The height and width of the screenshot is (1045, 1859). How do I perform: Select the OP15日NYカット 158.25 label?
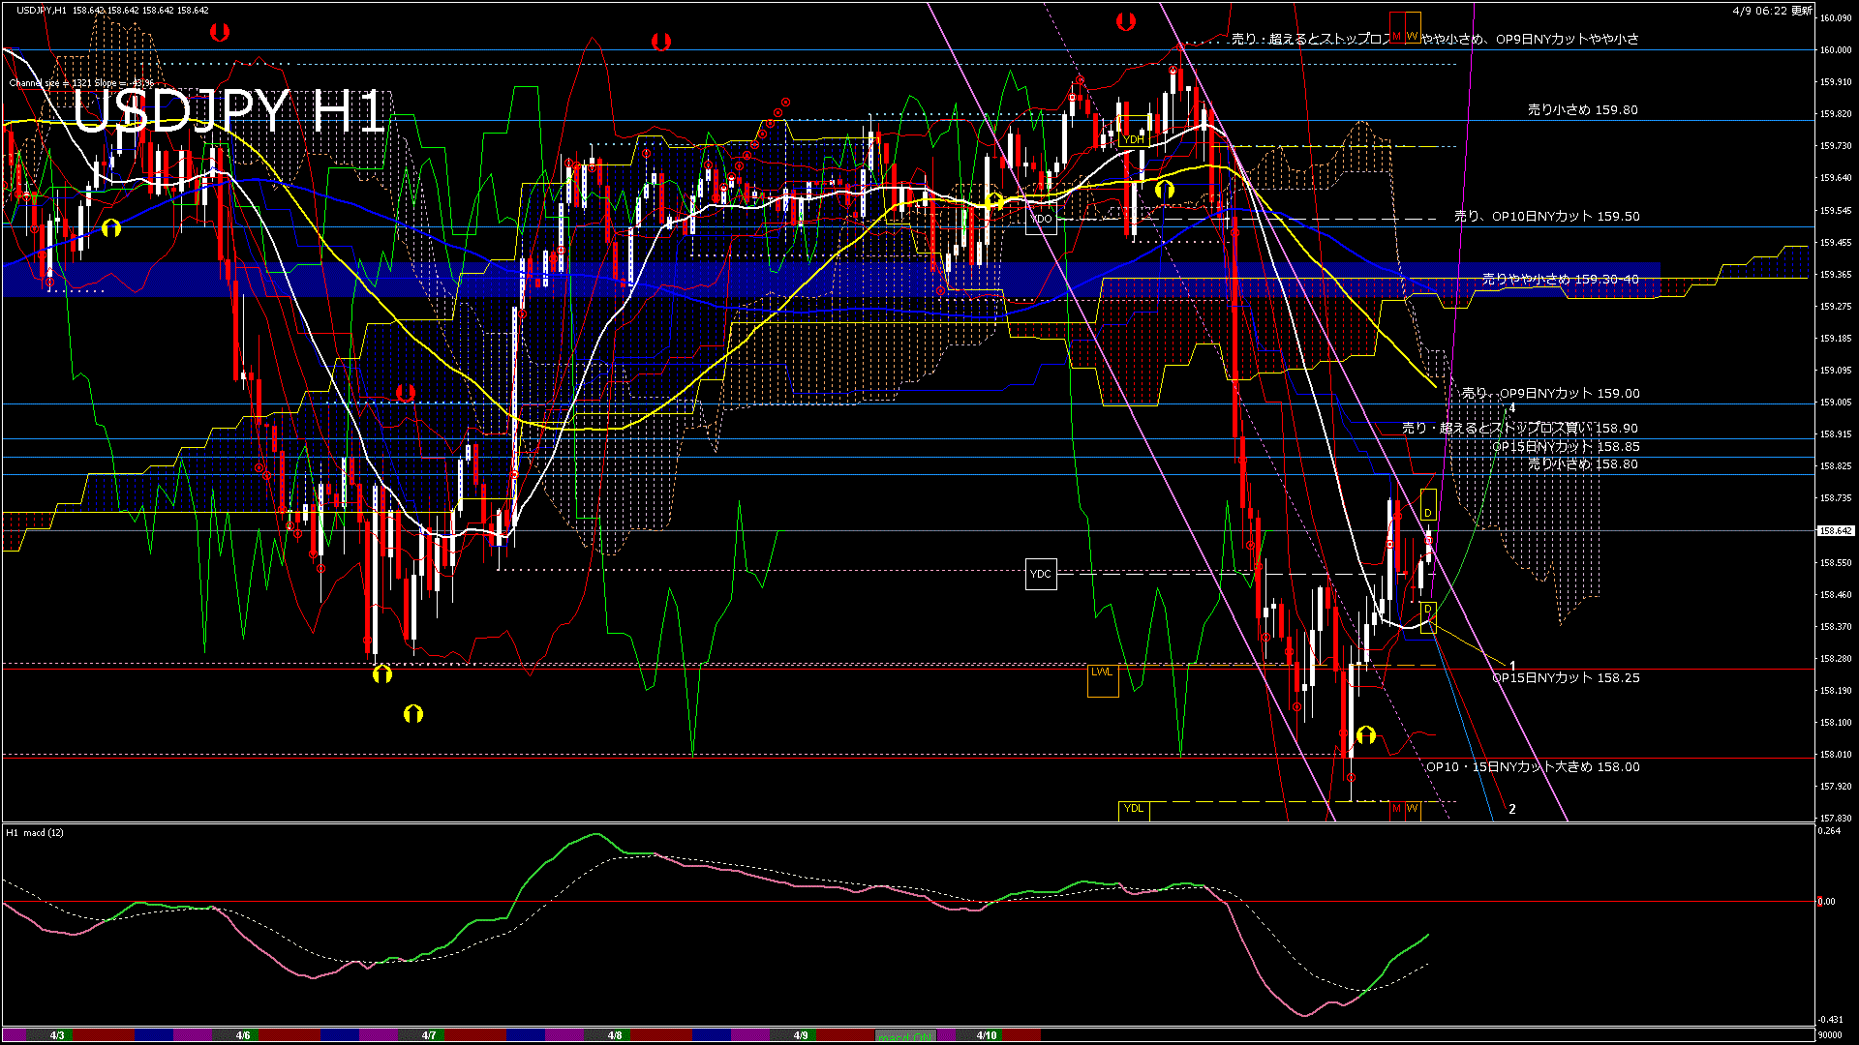(1566, 678)
